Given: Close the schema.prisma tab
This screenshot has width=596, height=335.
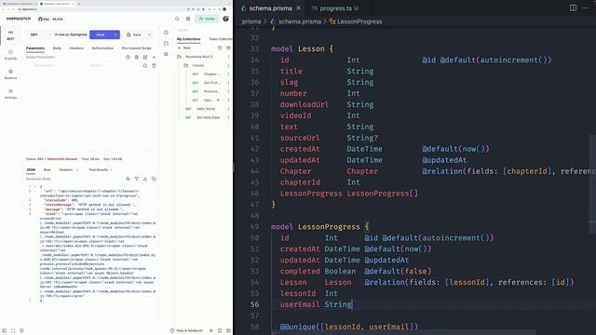Looking at the screenshot, I should (299, 8).
